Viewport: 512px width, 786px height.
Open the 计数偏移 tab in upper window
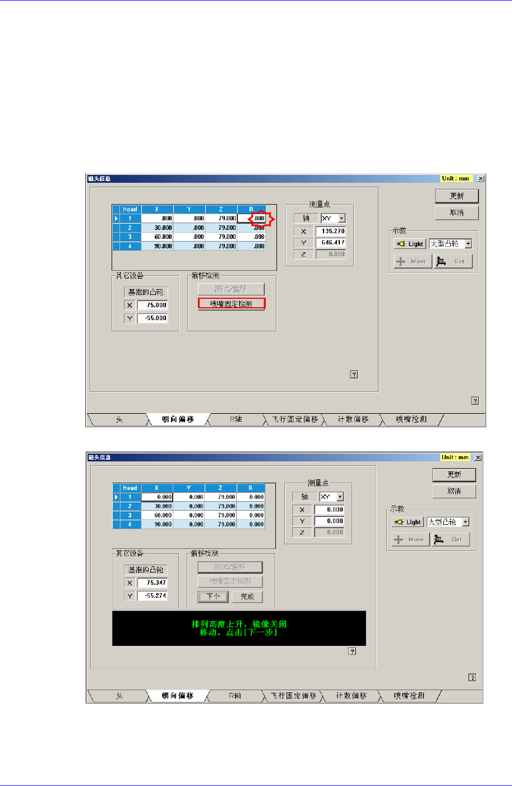[353, 419]
